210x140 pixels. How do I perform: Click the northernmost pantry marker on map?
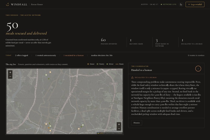(46, 75)
